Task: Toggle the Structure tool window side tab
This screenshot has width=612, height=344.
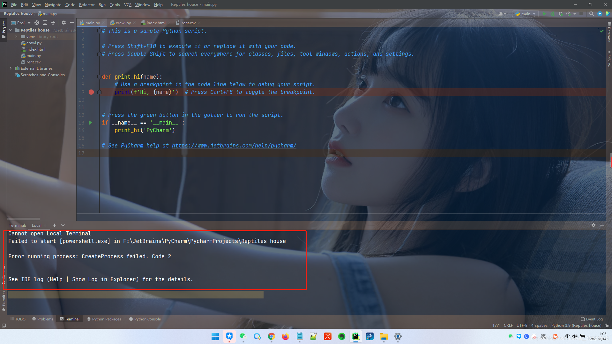Action: 4,273
